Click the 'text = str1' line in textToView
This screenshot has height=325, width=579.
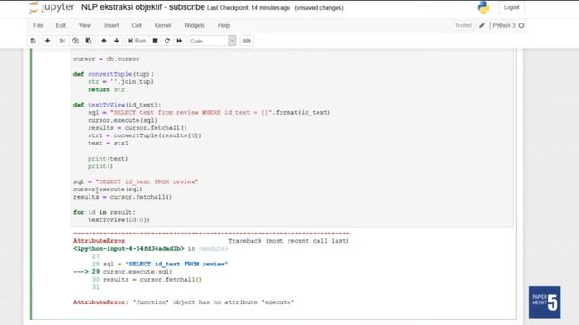109,144
